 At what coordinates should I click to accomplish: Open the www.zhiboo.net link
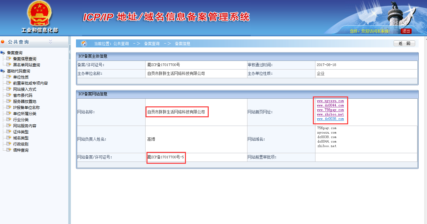330,114
